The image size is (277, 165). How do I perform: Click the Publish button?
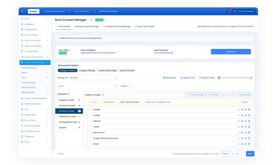pyautogui.click(x=225, y=154)
